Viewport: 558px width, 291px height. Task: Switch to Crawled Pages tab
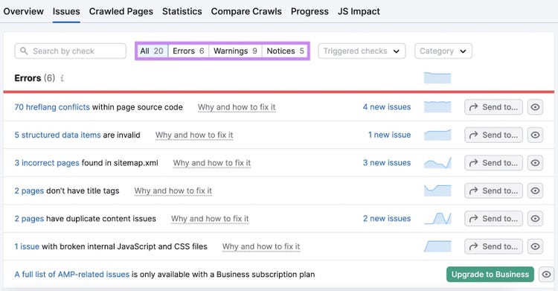click(121, 11)
